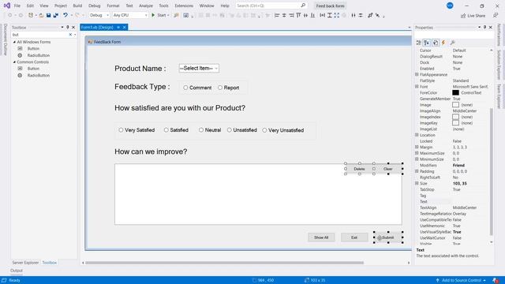Image resolution: width=505 pixels, height=284 pixels.
Task: Click the black ForeColor swatch
Action: coord(455,93)
